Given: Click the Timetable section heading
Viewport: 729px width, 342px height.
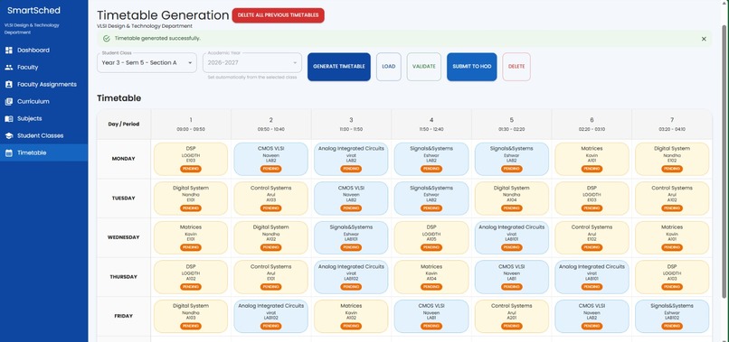Looking at the screenshot, I should pyautogui.click(x=119, y=98).
